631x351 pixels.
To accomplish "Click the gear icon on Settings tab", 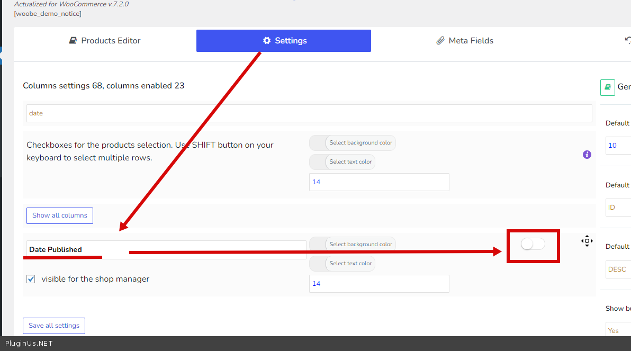I will (x=266, y=41).
